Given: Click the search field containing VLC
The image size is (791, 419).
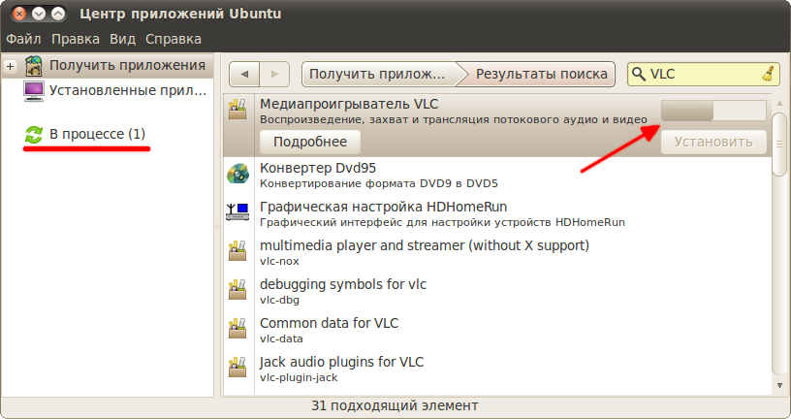Looking at the screenshot, I should (x=703, y=75).
